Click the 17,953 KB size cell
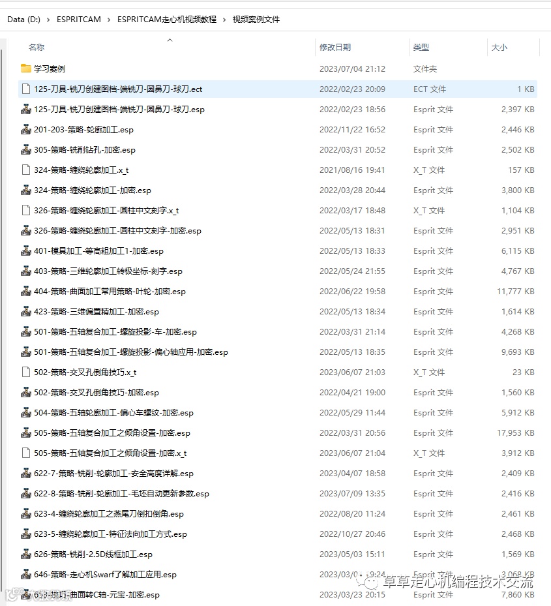The image size is (551, 606). click(x=515, y=433)
